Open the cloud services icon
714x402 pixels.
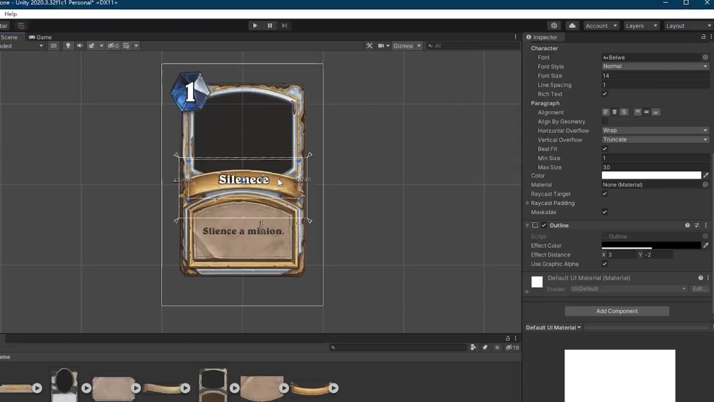coord(573,26)
